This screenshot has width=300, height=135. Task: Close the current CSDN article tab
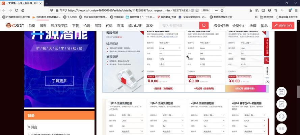[40, 3]
